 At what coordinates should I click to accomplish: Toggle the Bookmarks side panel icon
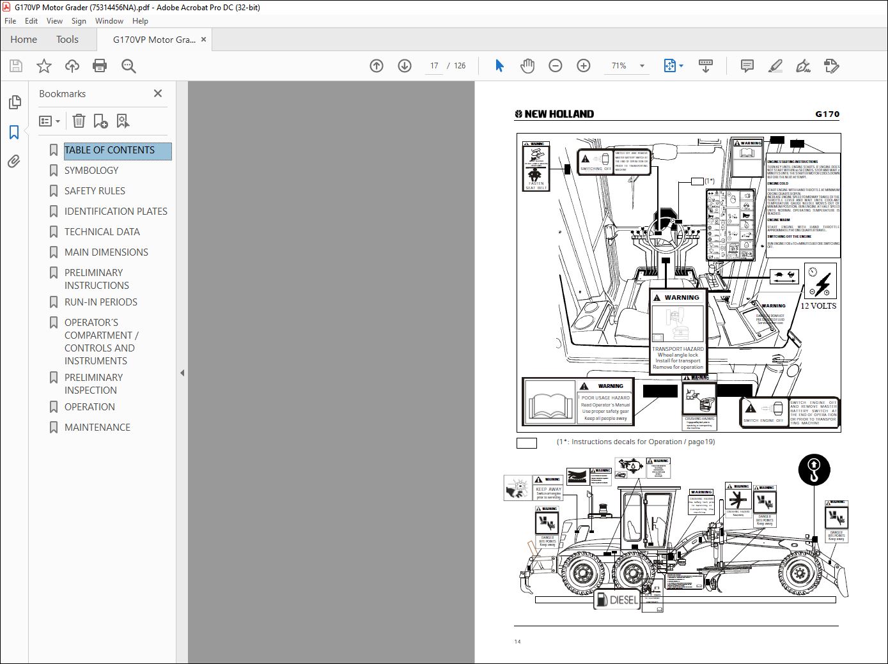(x=14, y=132)
